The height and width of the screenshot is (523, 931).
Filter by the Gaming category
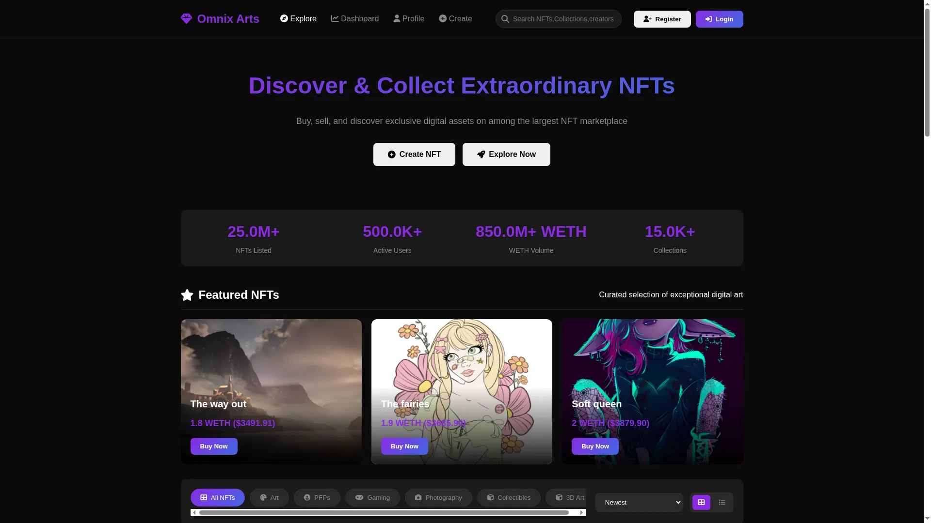click(372, 497)
